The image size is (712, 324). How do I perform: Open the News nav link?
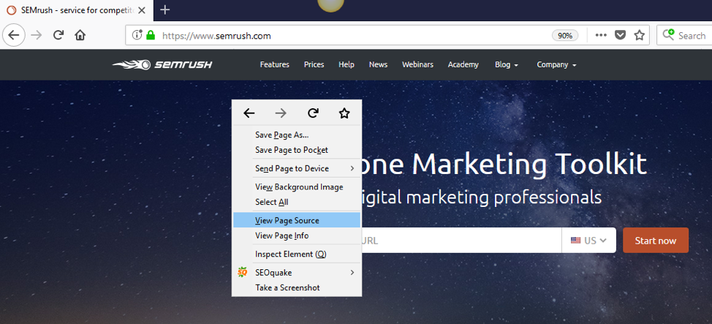pyautogui.click(x=378, y=64)
